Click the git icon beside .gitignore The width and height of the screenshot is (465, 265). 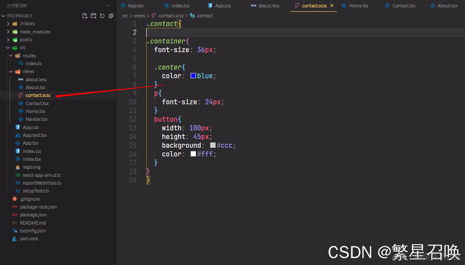(14, 199)
